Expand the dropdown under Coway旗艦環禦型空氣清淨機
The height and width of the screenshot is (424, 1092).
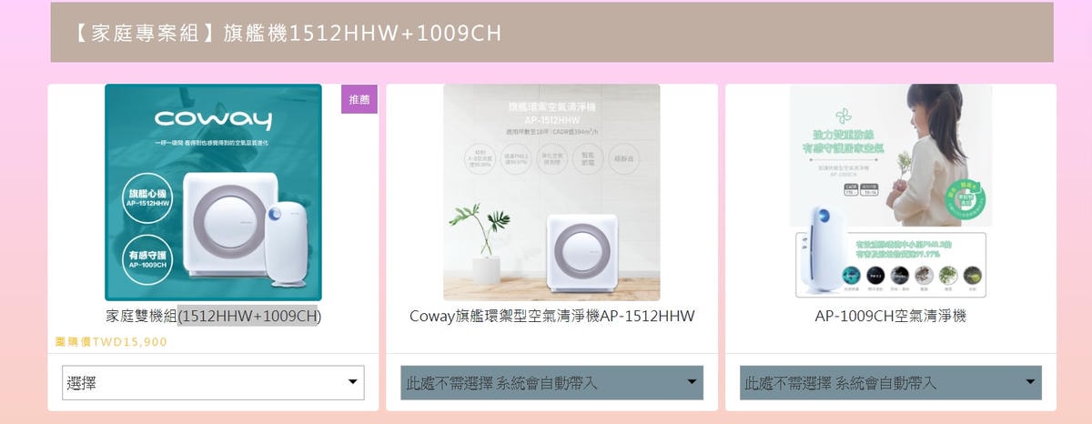tap(551, 383)
